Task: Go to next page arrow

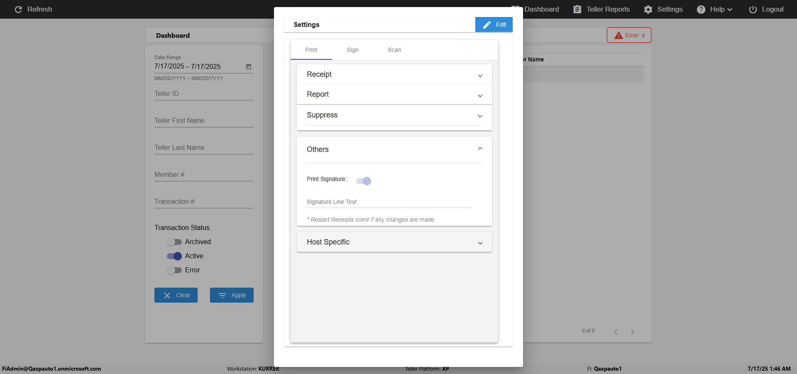Action: 633,331
